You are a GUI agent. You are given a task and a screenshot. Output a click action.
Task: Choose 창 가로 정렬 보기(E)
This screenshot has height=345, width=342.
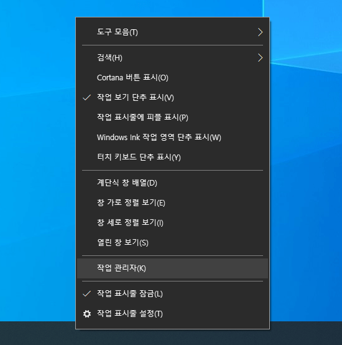[x=172, y=202]
